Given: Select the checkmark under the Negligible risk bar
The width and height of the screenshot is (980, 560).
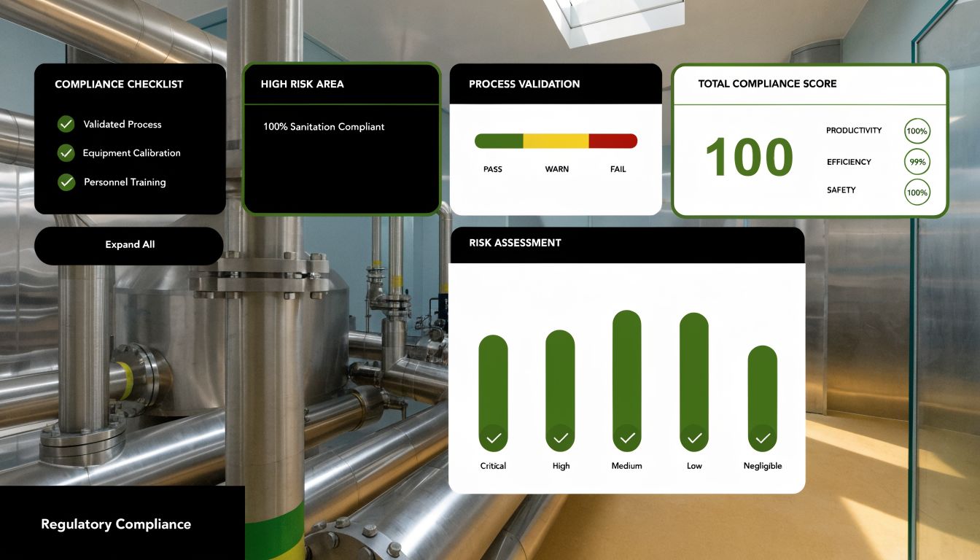Looking at the screenshot, I should click(762, 438).
